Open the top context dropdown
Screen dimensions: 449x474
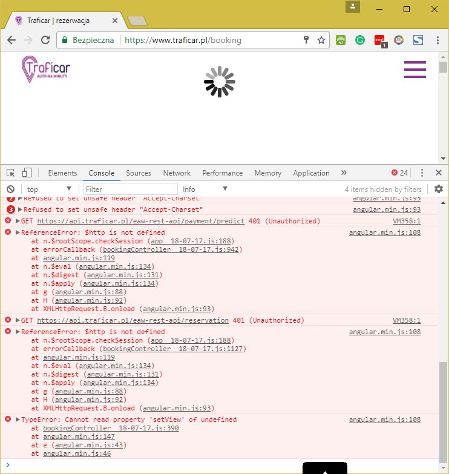click(x=49, y=189)
